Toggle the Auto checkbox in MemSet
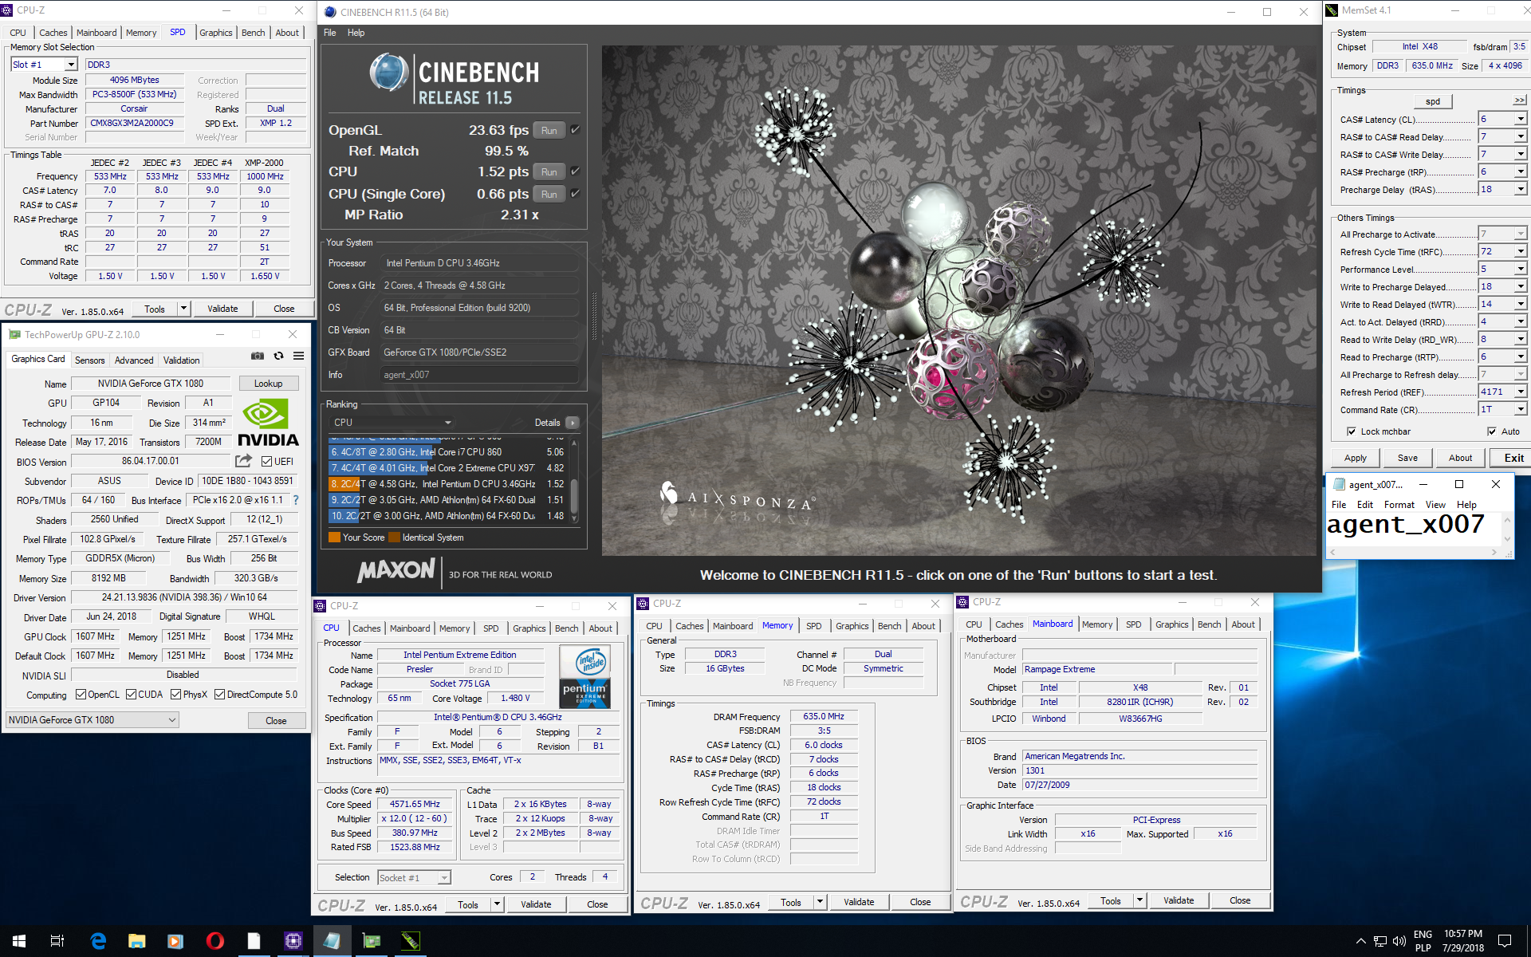1531x957 pixels. pyautogui.click(x=1491, y=431)
